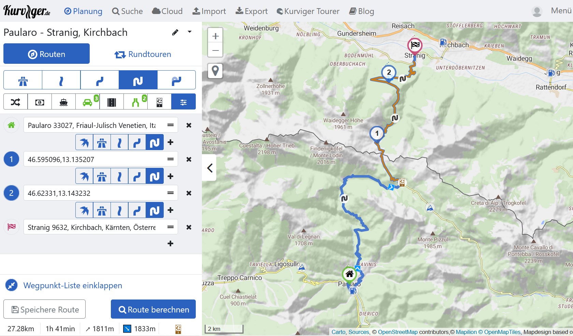This screenshot has height=336, width=573.
Task: Toggle the avoid ferries option
Action: coord(63,102)
